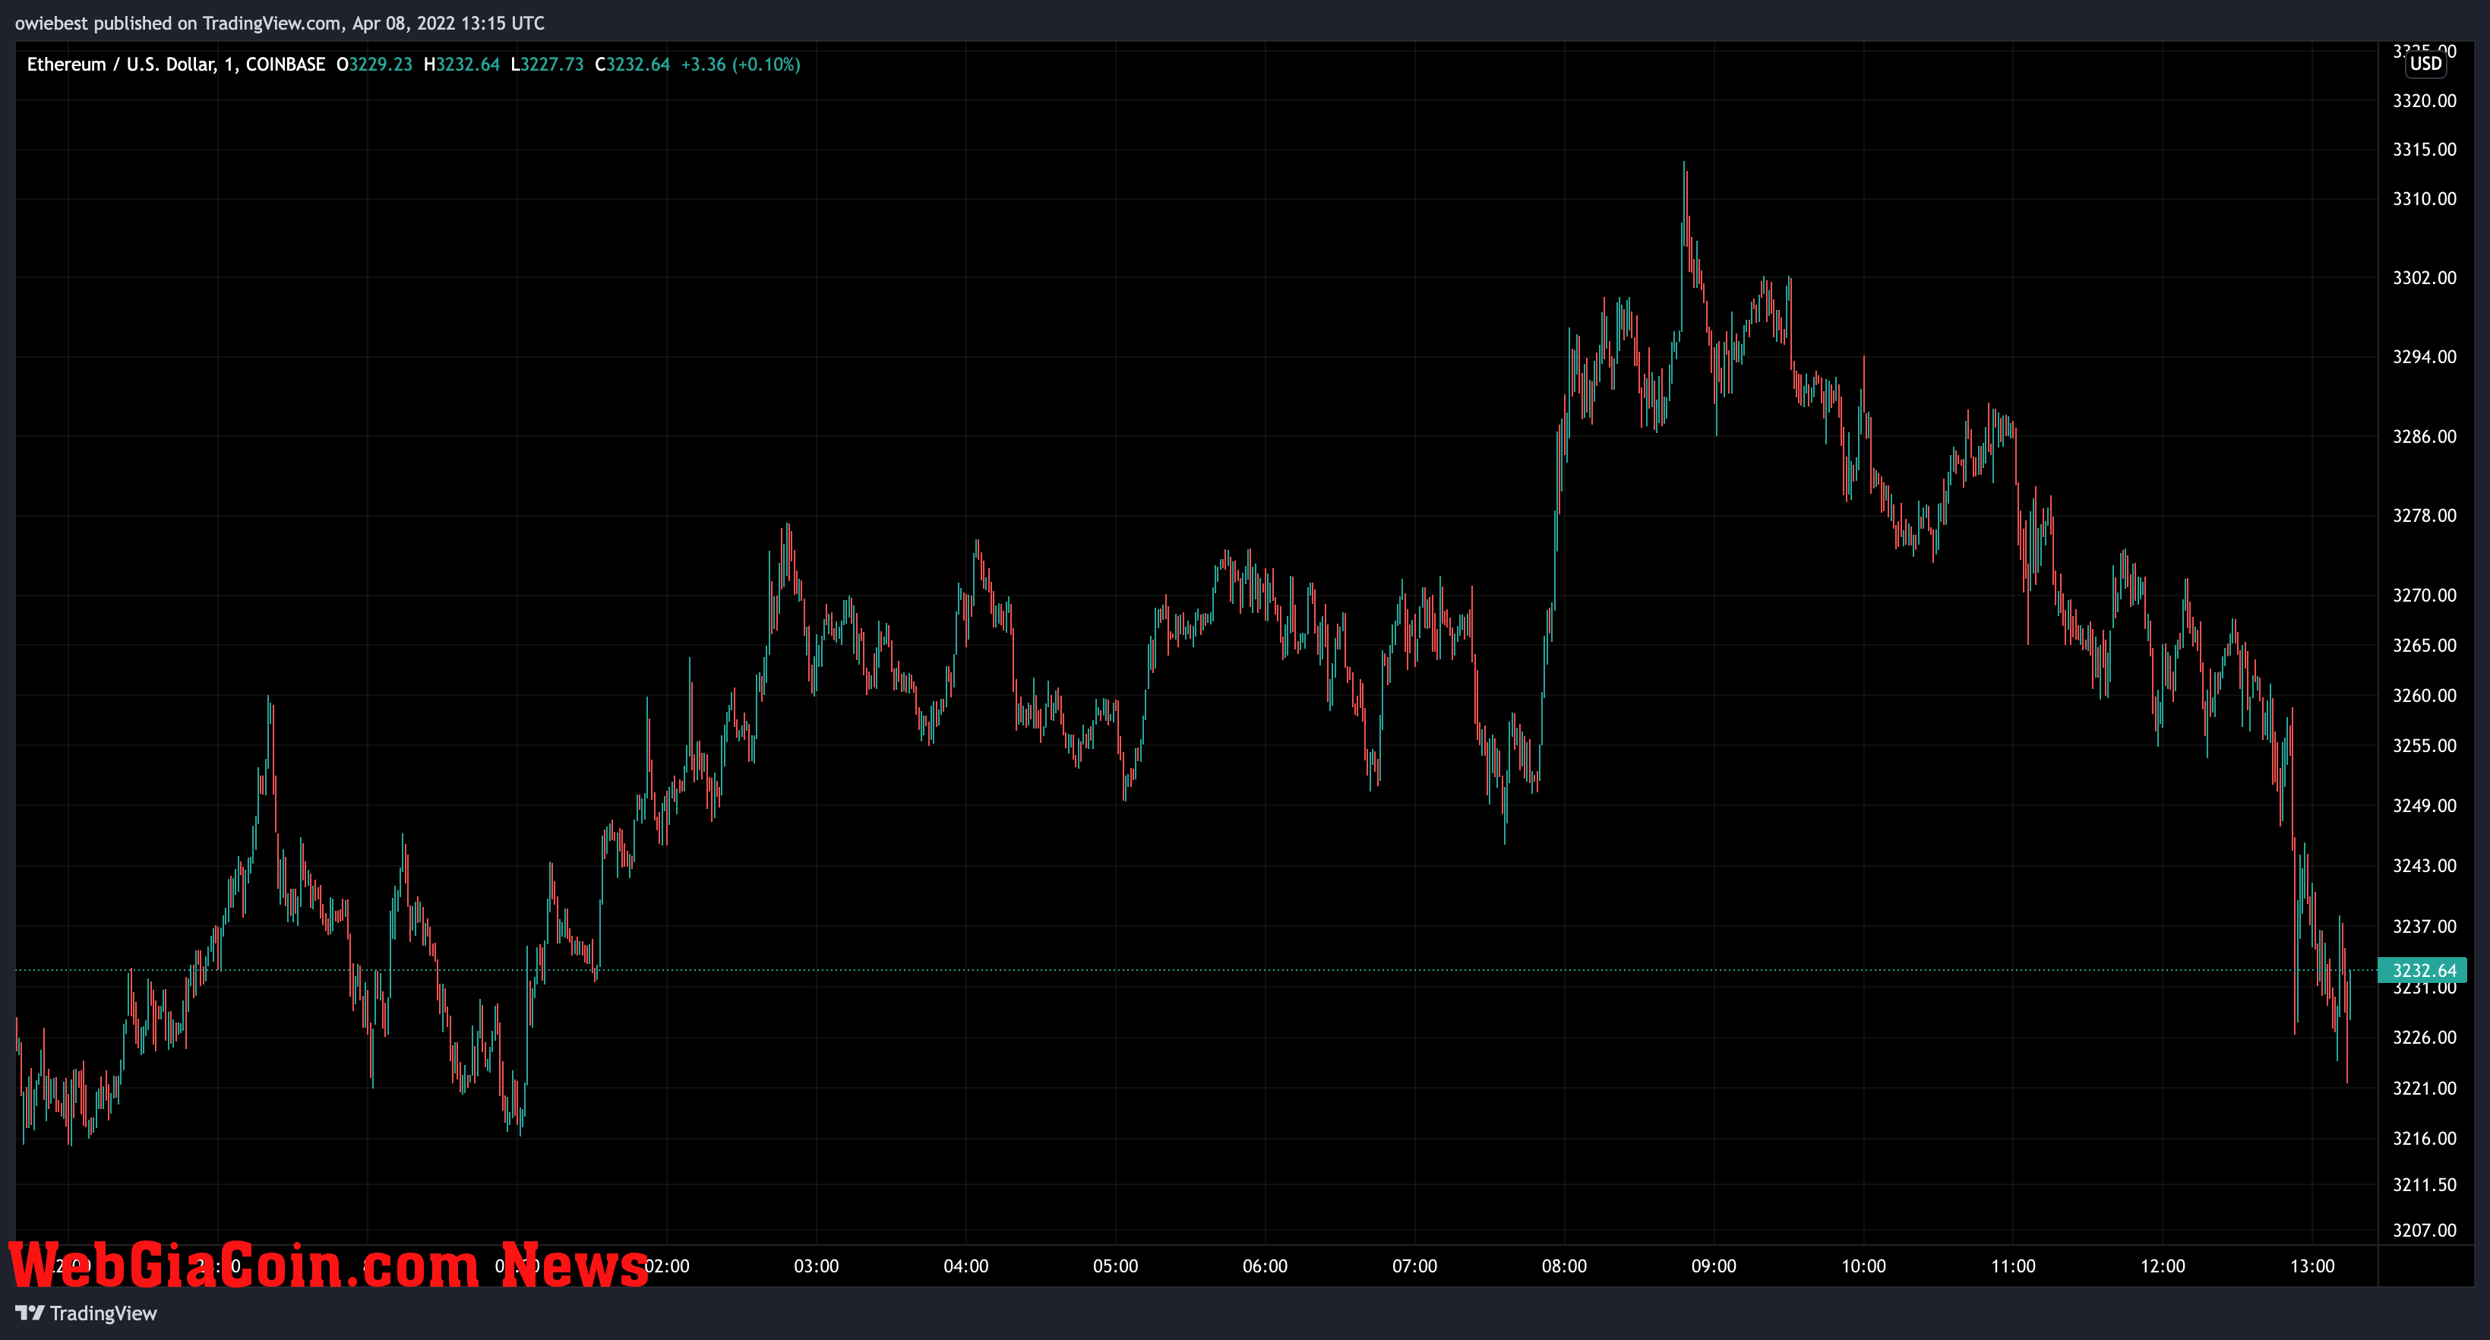Click the 3226.00 price axis label
The image size is (2490, 1340).
(x=2424, y=1038)
